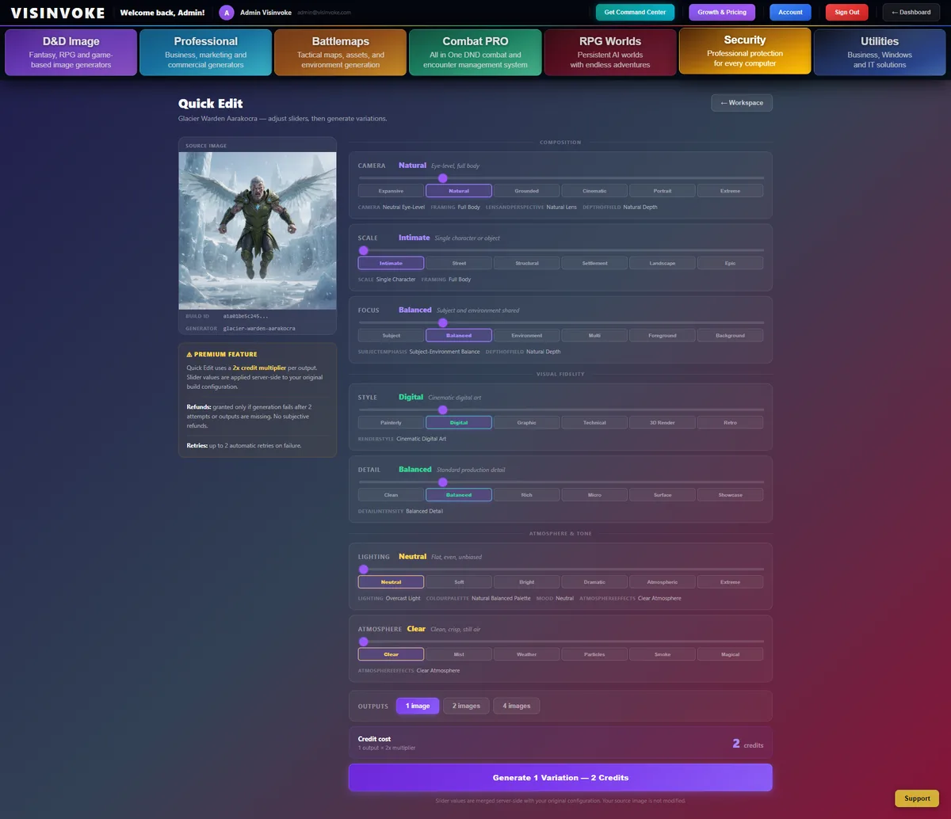Screen dimensions: 951x819
Task: Adjust the Camera slider
Action: [561, 178]
